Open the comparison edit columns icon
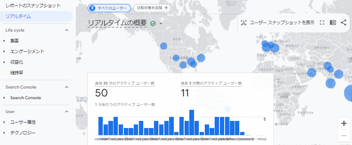 333,23
